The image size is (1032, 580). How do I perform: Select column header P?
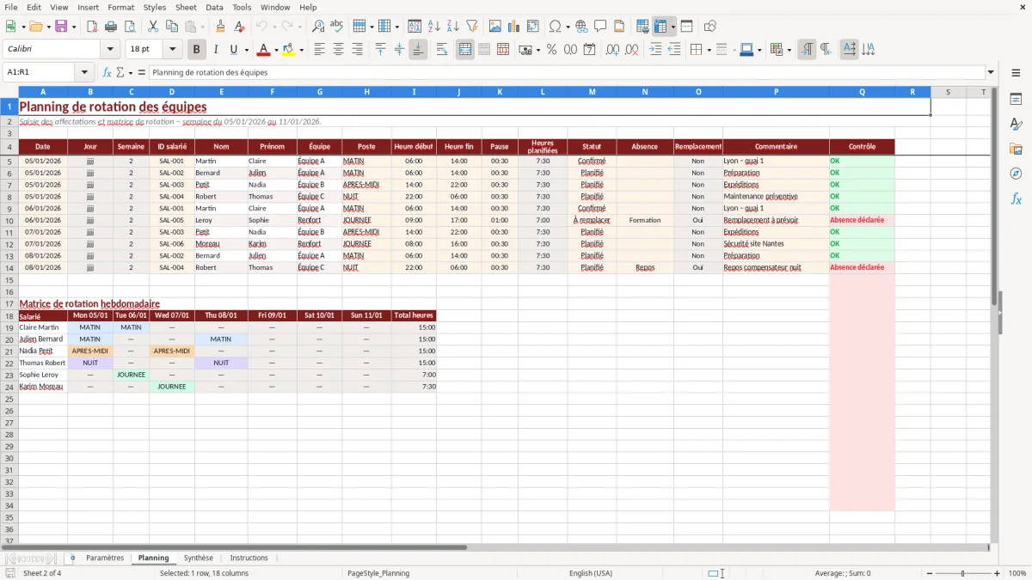776,92
